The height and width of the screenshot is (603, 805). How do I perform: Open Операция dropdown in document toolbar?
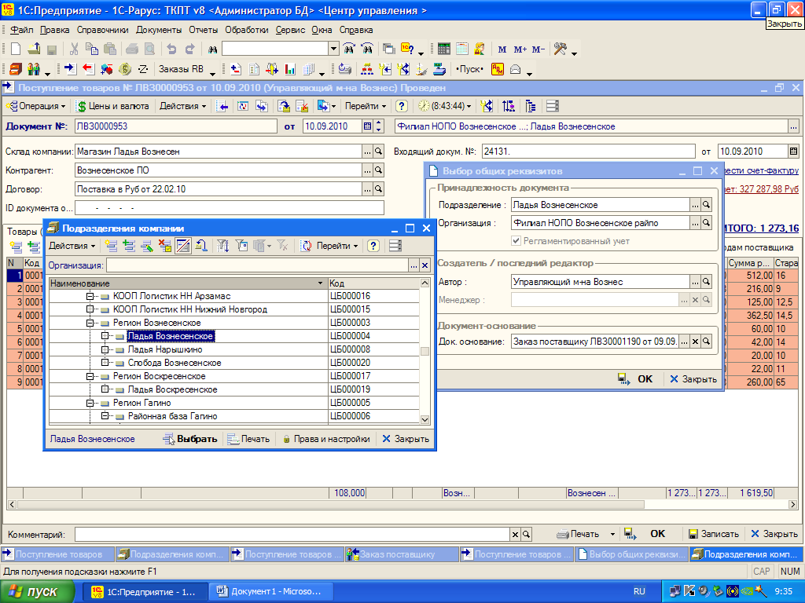36,106
